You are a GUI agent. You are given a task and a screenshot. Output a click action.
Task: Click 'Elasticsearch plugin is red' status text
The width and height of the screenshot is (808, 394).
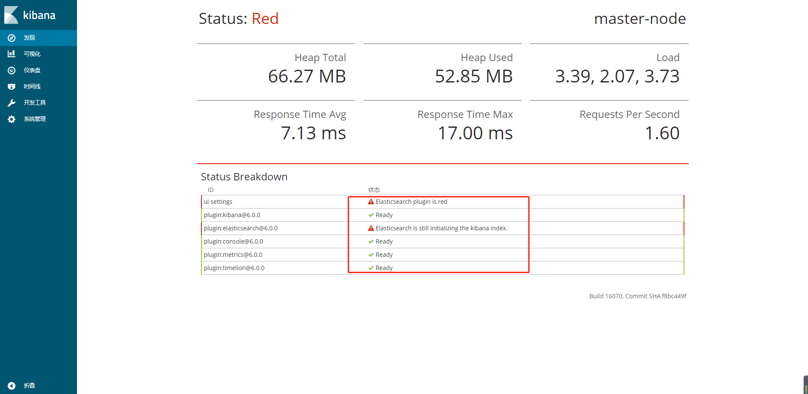point(411,202)
